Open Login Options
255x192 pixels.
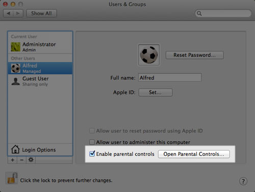[40, 150]
